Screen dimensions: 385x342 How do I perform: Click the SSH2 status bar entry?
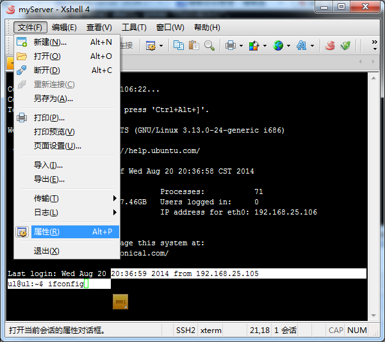point(186,330)
